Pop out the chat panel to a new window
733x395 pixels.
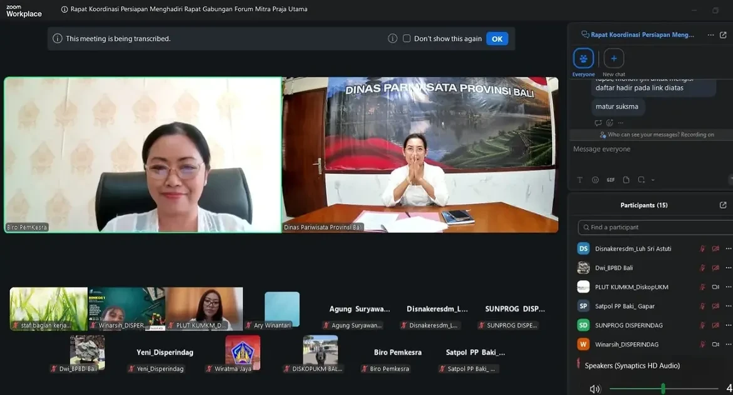pyautogui.click(x=723, y=35)
